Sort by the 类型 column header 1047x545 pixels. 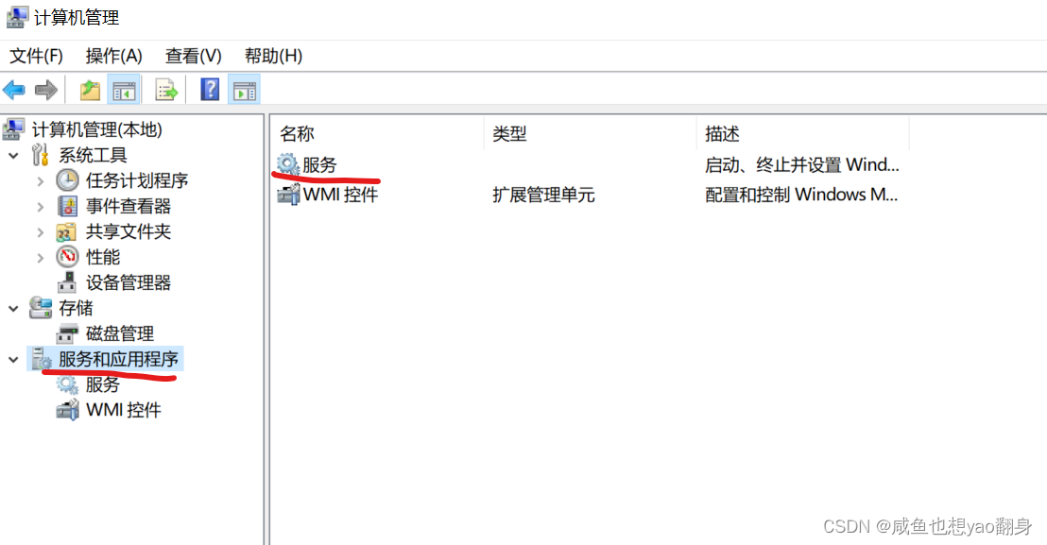(x=590, y=133)
